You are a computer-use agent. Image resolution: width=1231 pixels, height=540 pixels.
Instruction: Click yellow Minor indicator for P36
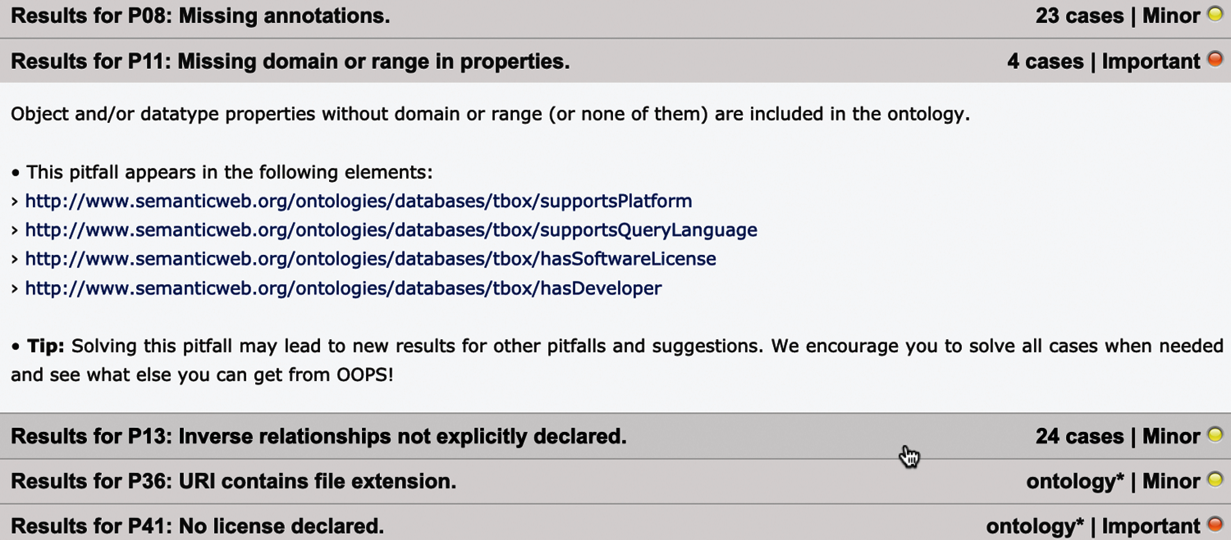1214,479
